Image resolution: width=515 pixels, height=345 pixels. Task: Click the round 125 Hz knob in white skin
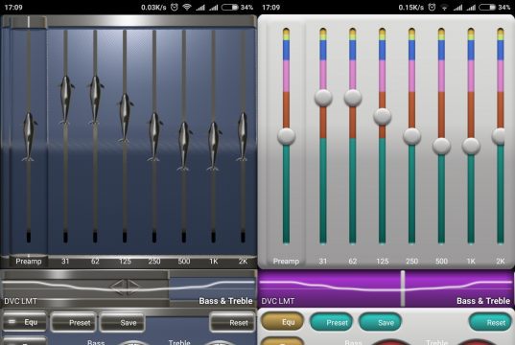pyautogui.click(x=383, y=116)
